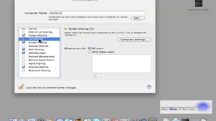Select the "Xgrid Sharing" service label

pyautogui.click(x=37, y=64)
